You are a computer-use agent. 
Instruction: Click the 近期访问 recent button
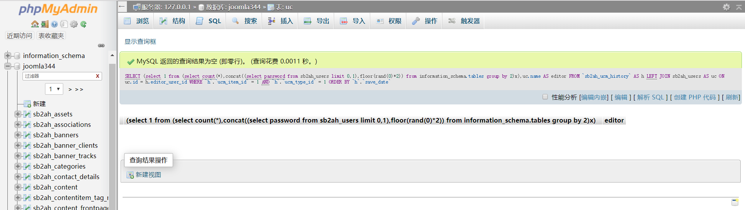pos(19,36)
